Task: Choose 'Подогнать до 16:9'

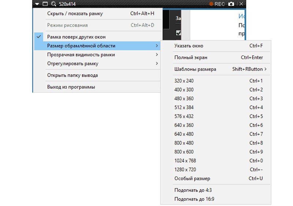Action: point(194,199)
